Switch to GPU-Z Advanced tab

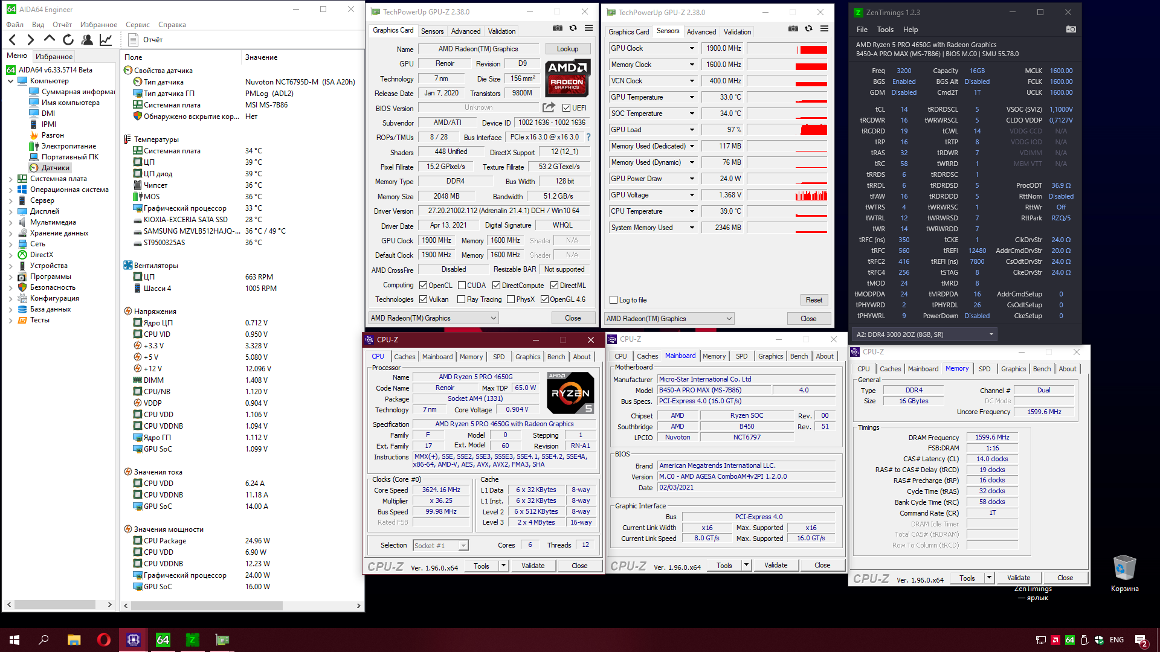[465, 31]
